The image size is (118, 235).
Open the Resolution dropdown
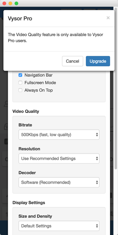[x=59, y=158]
